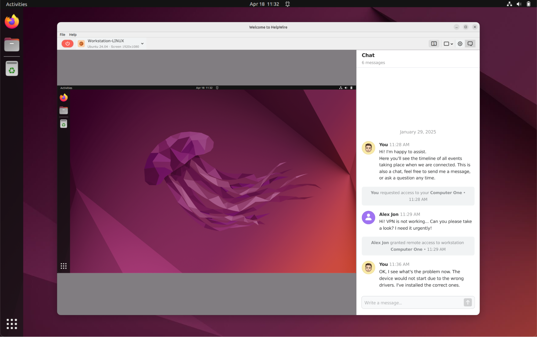The width and height of the screenshot is (537, 337).
Task: Open the host Activities overview
Action: (16, 4)
